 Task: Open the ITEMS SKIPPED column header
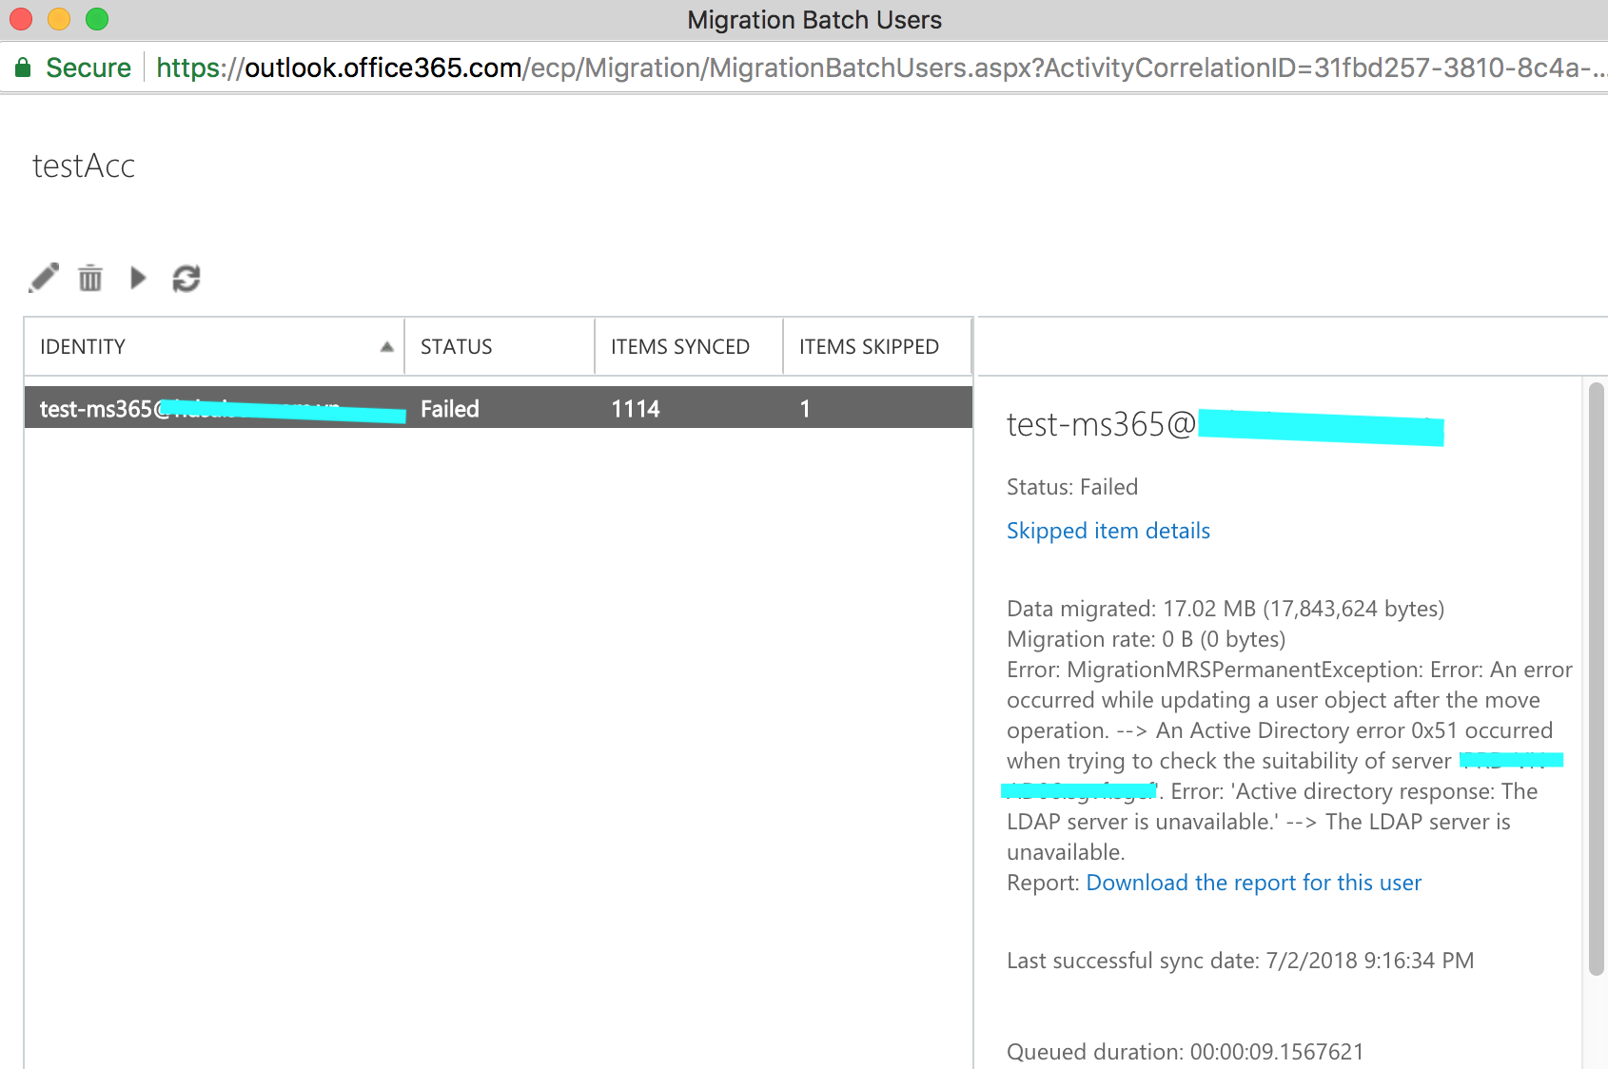tap(869, 346)
